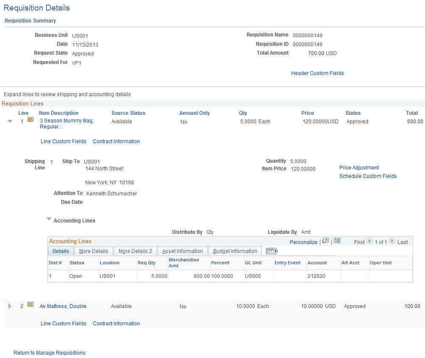Click the show-all-columns icon after Budget Information tab
The image size is (425, 358).
tap(271, 251)
